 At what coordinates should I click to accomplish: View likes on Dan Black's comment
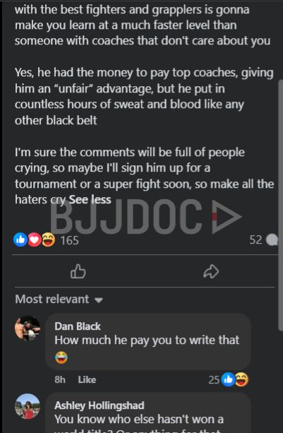(228, 379)
